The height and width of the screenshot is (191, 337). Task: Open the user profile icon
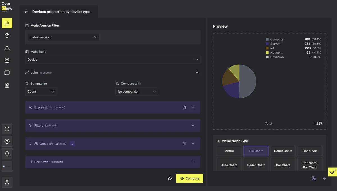tap(7, 182)
